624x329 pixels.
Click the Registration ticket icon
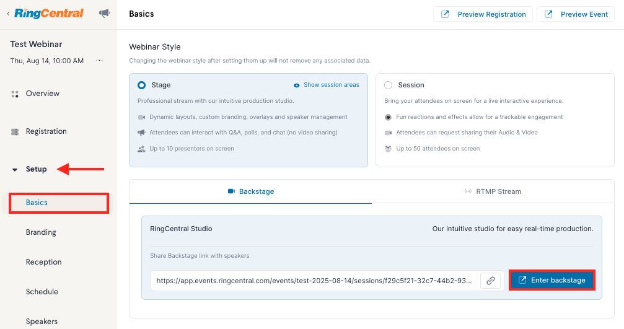coord(15,132)
